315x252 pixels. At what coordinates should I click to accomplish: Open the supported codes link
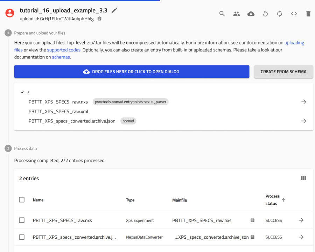[x=64, y=50]
